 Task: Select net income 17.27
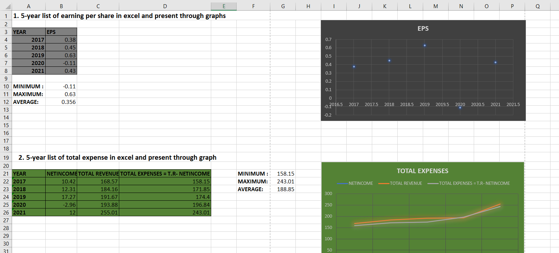point(61,197)
